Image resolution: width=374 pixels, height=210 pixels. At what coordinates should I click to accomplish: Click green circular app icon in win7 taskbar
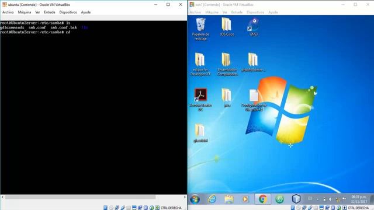[x=279, y=199]
